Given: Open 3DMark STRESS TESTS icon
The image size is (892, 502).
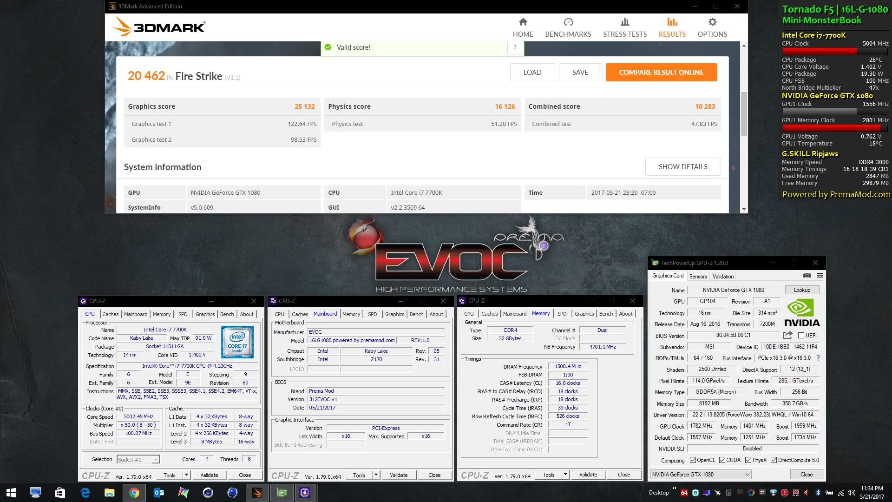Looking at the screenshot, I should 624,22.
